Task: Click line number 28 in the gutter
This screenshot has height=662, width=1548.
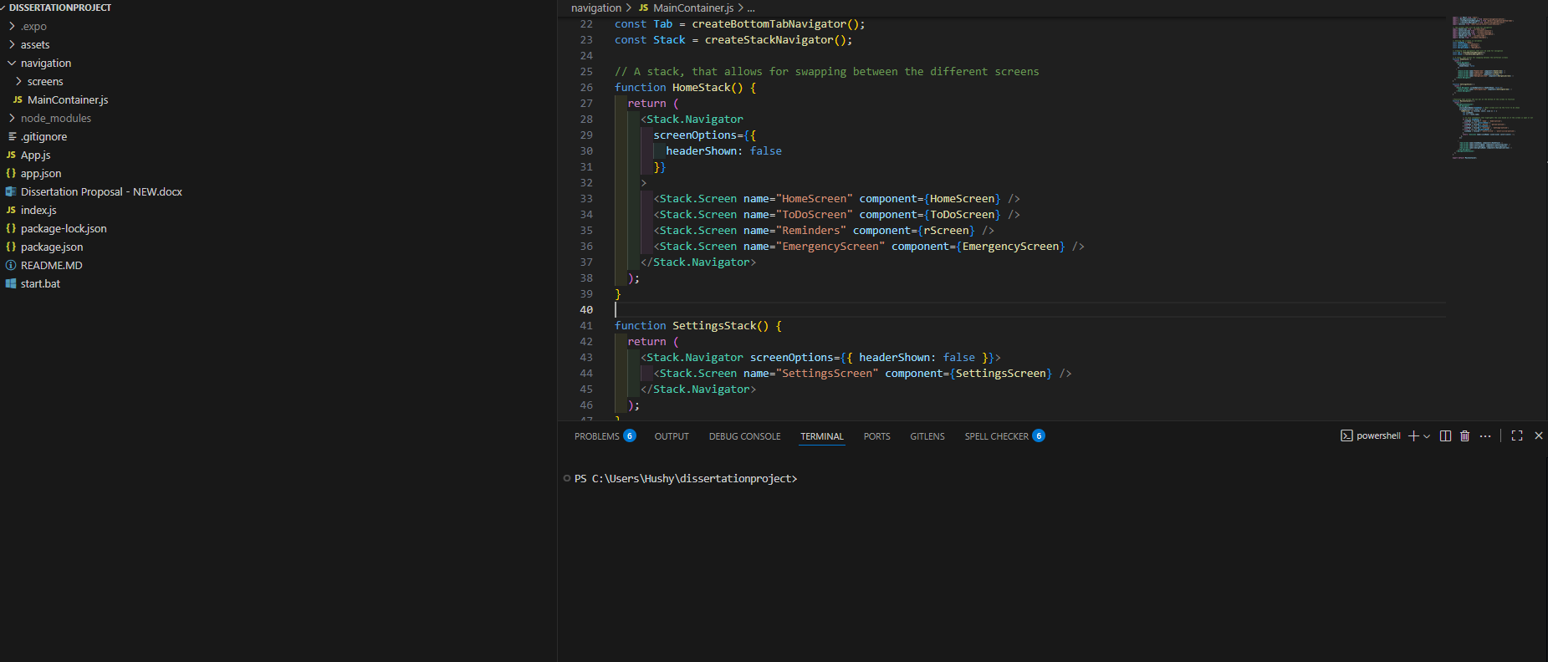Action: [586, 120]
